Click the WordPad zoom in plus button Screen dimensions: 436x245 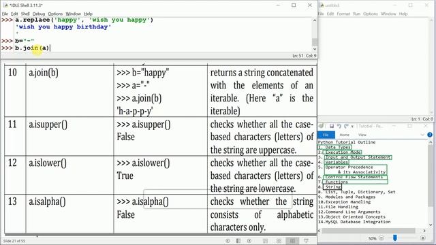click(x=423, y=238)
